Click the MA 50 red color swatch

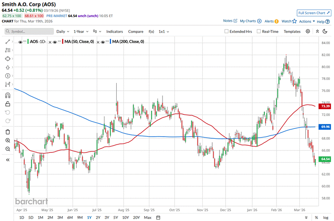pos(63,42)
